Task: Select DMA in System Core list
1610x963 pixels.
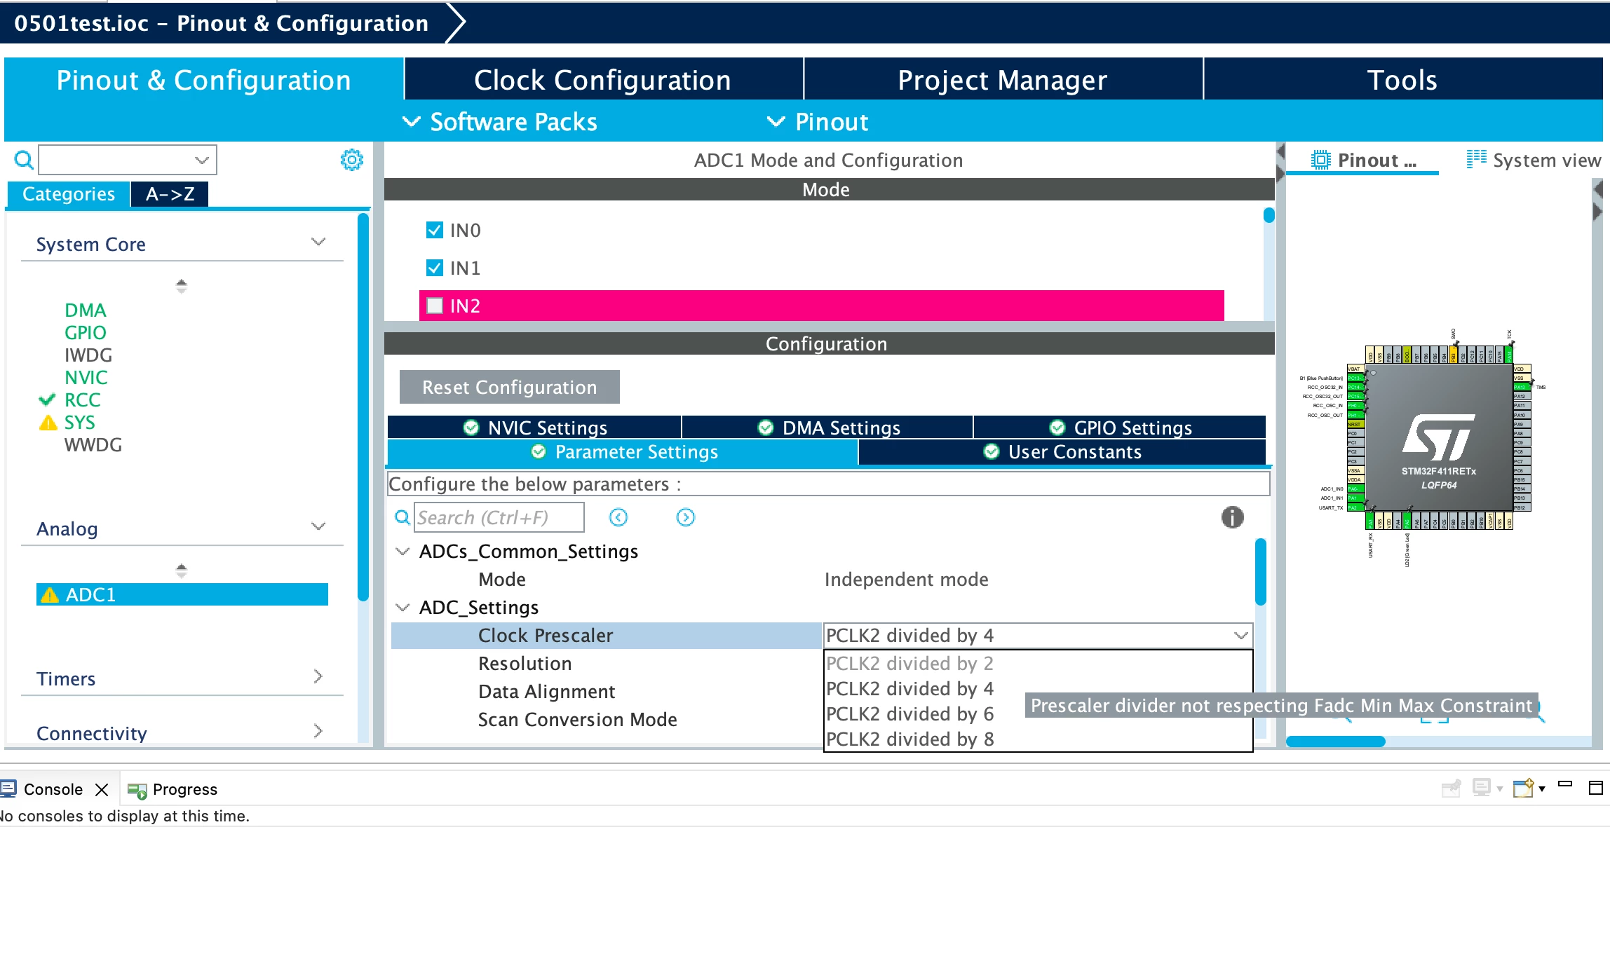Action: 86,310
